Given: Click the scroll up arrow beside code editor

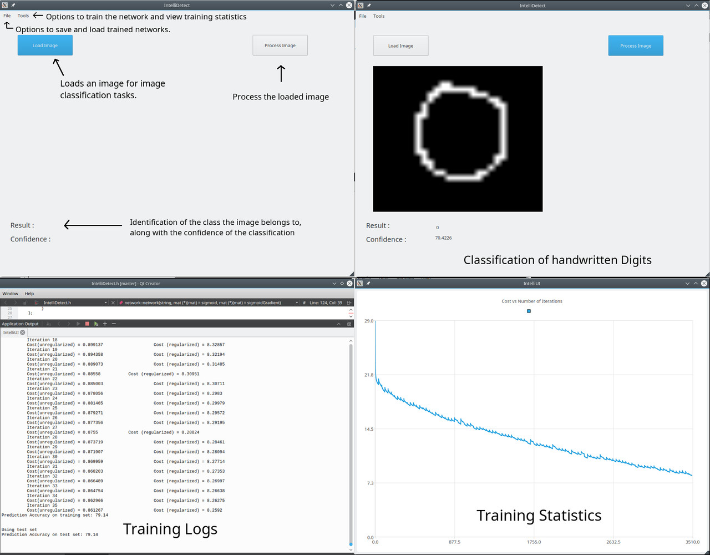Looking at the screenshot, I should [351, 309].
